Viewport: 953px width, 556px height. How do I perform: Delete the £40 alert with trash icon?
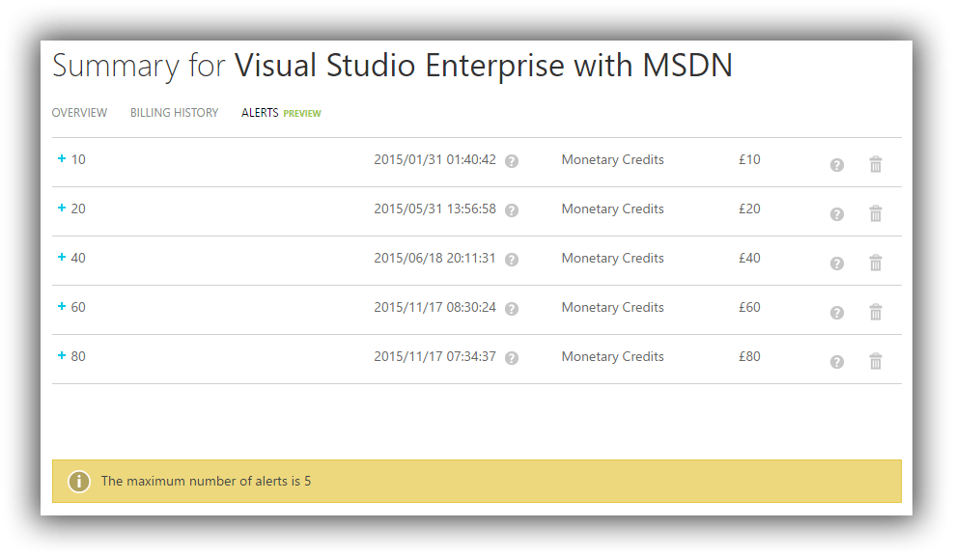tap(875, 263)
